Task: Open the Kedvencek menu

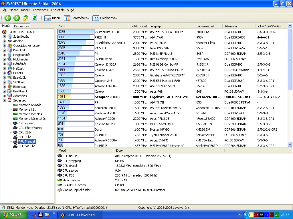Action: click(40, 10)
